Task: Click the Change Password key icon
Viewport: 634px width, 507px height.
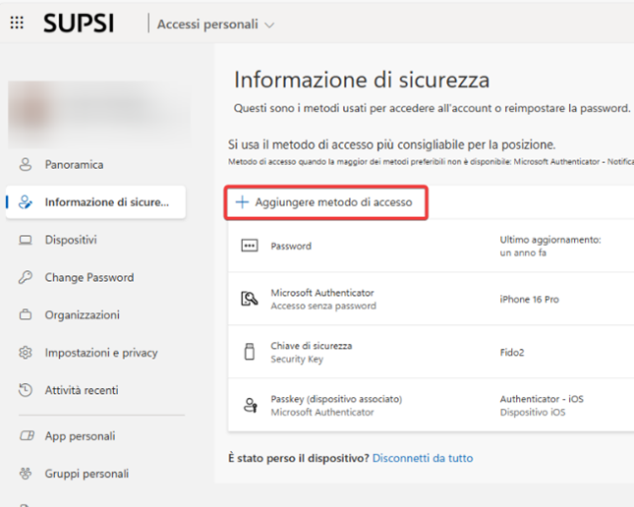Action: tap(26, 277)
